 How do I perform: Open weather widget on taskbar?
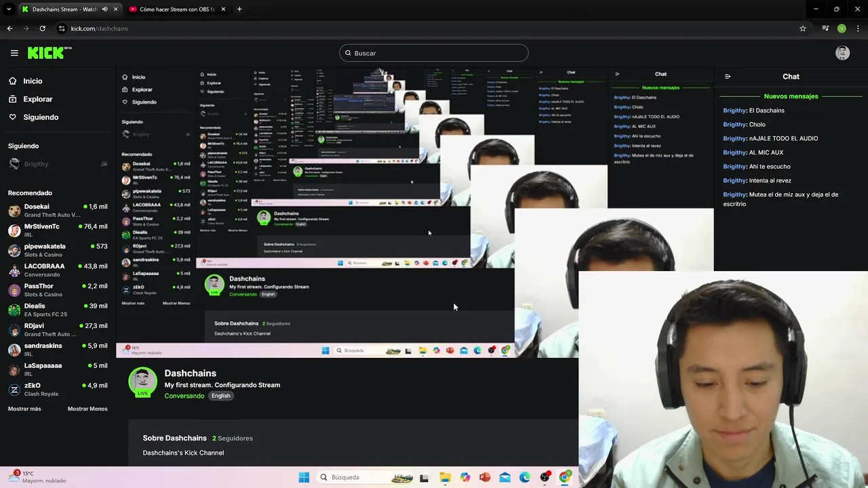[x=38, y=477]
